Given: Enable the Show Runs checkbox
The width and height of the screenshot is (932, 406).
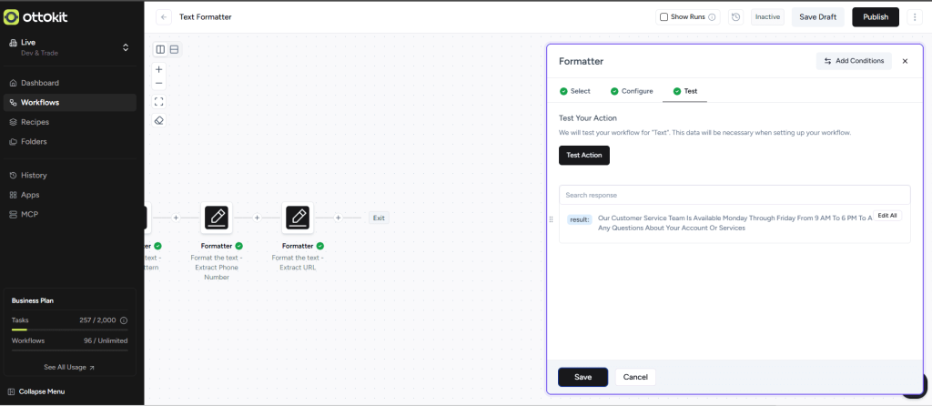Looking at the screenshot, I should [664, 17].
